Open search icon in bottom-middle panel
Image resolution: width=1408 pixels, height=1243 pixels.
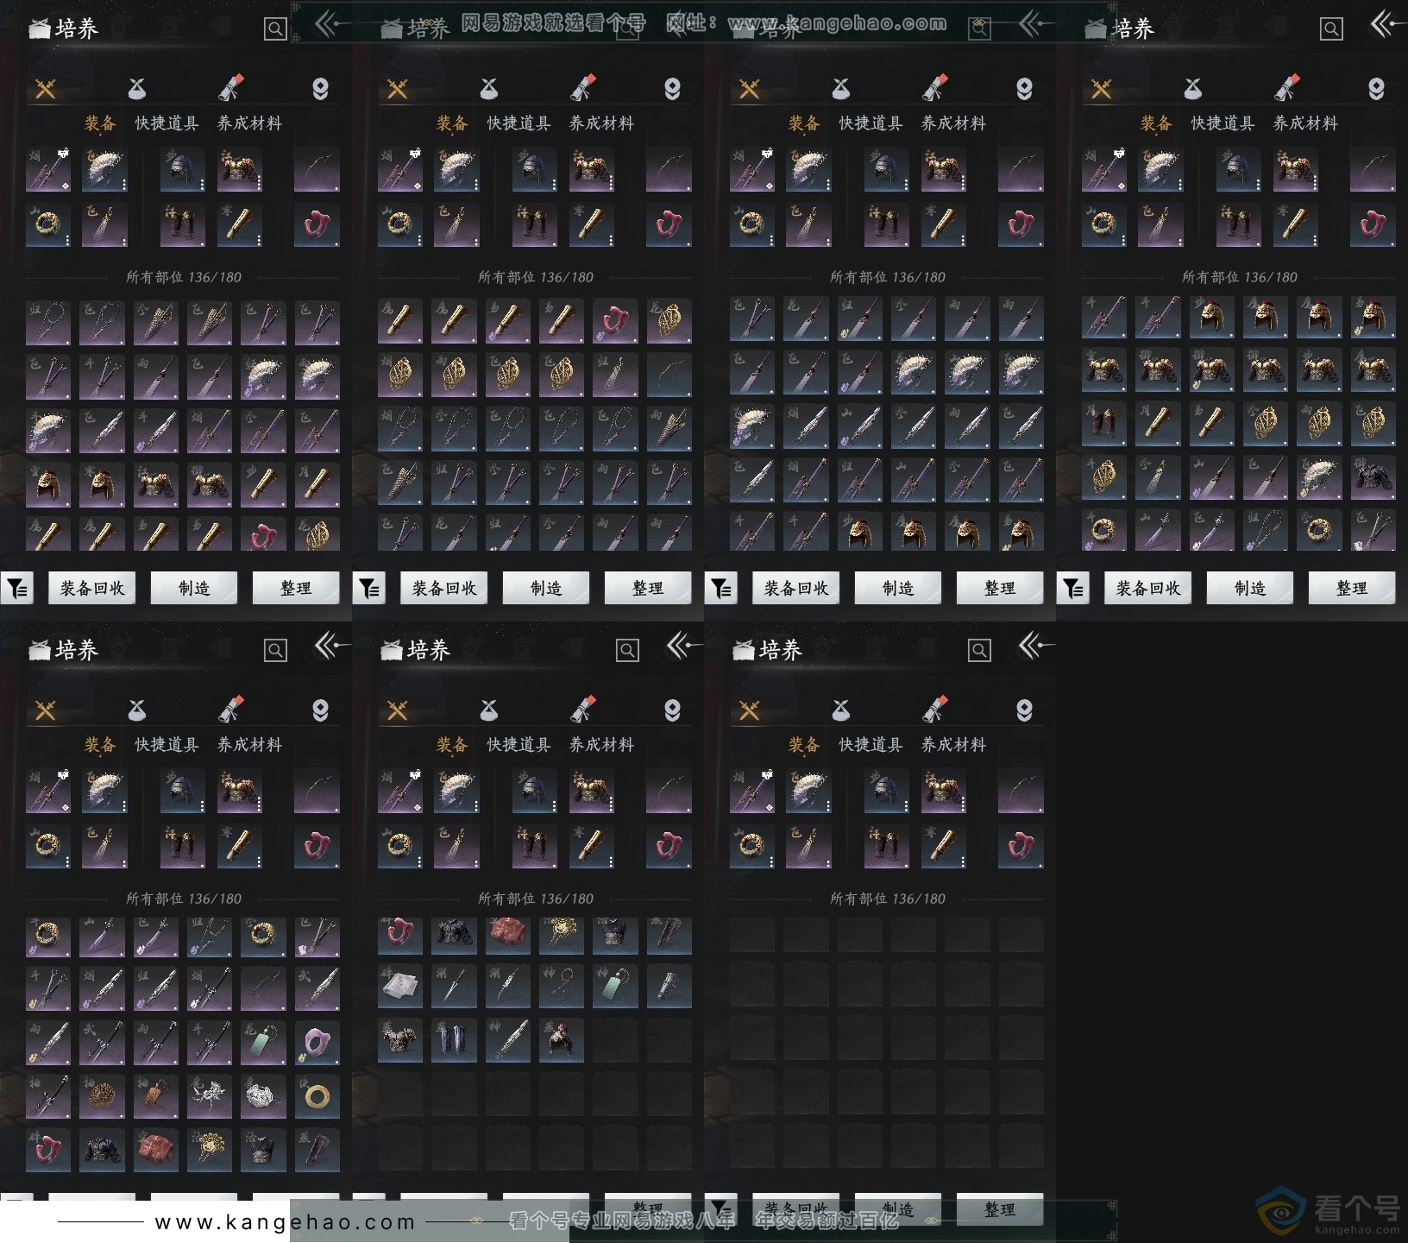[x=627, y=651]
